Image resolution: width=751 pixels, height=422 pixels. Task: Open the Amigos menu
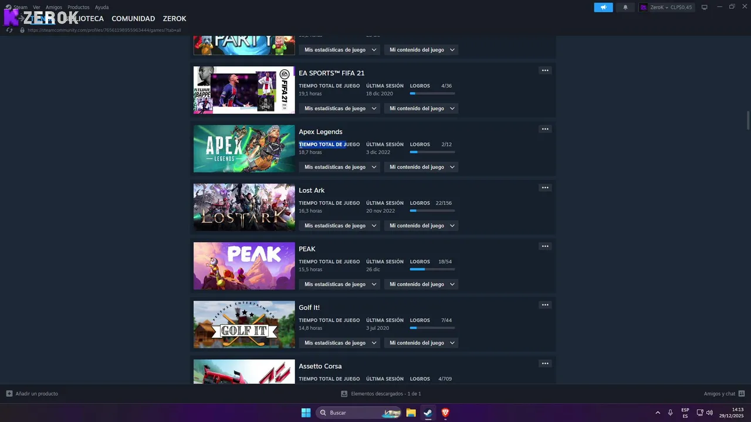point(53,7)
